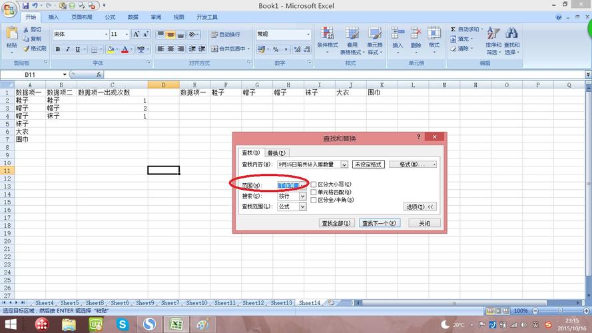This screenshot has width=592, height=333.
Task: Open the Data (数据) ribbon tab
Action: point(133,17)
